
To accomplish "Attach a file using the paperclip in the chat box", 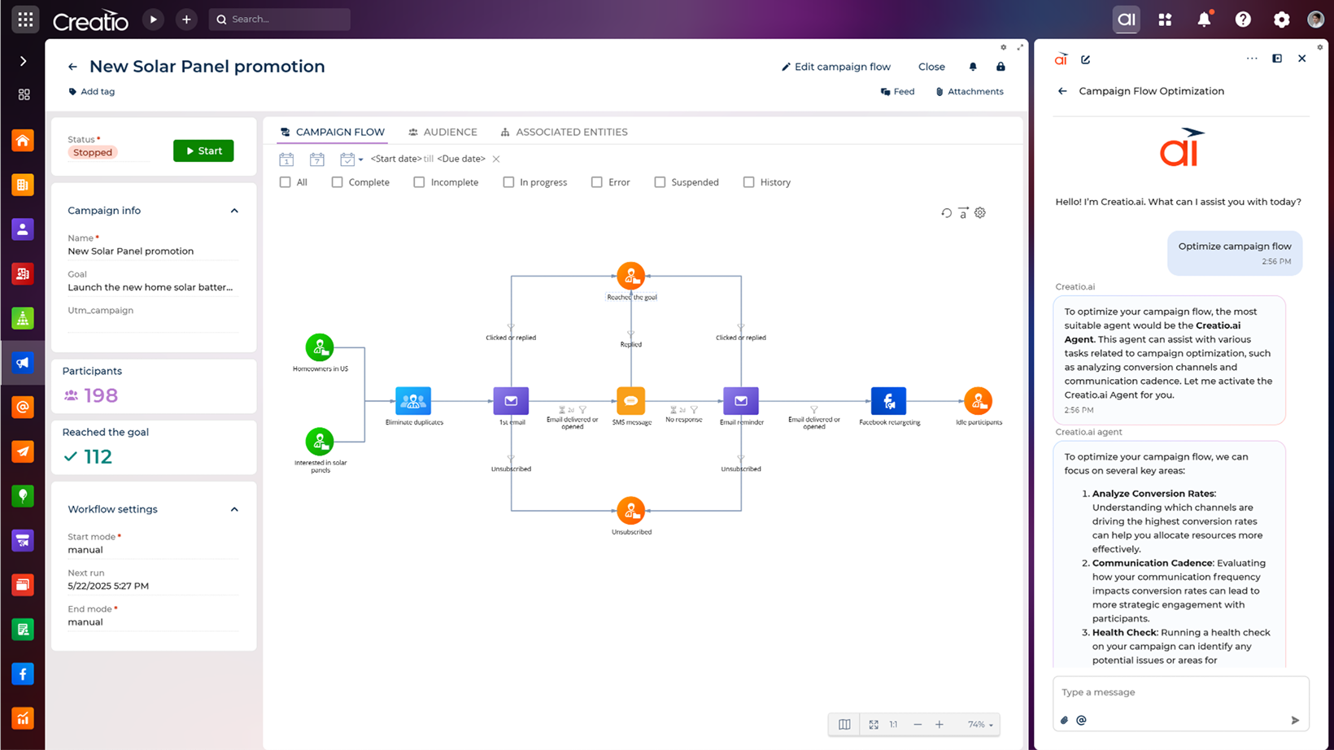I will pos(1064,720).
